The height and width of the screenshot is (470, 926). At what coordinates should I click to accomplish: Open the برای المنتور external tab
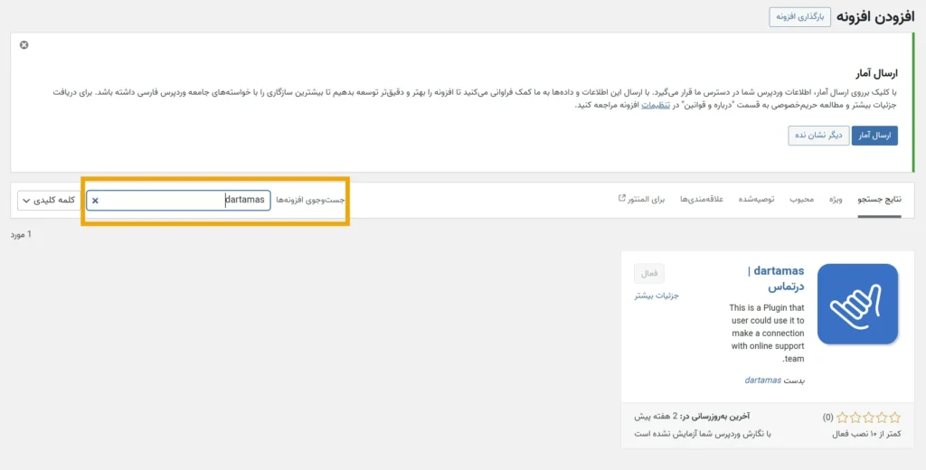pyautogui.click(x=641, y=199)
